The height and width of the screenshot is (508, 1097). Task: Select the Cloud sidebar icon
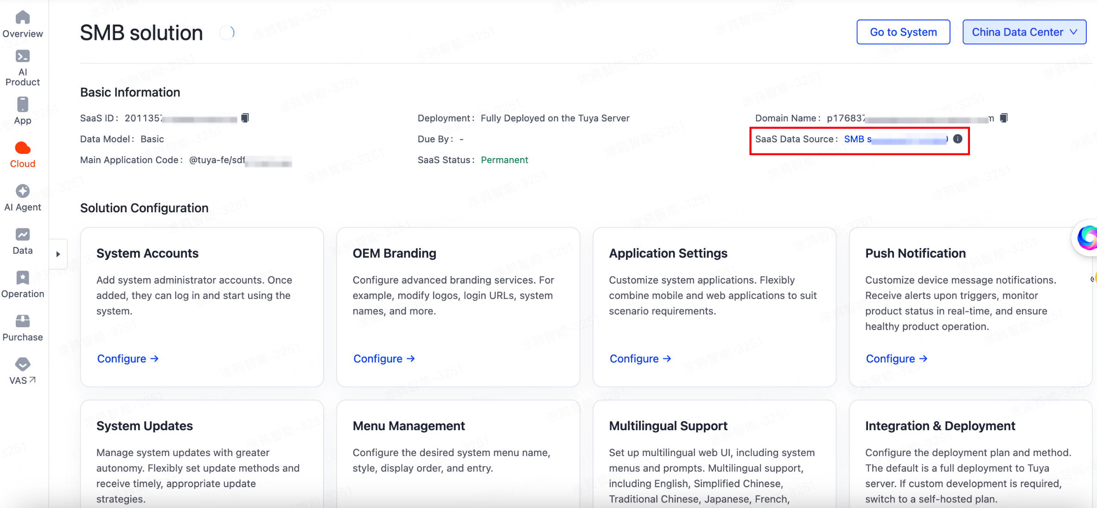[22, 148]
